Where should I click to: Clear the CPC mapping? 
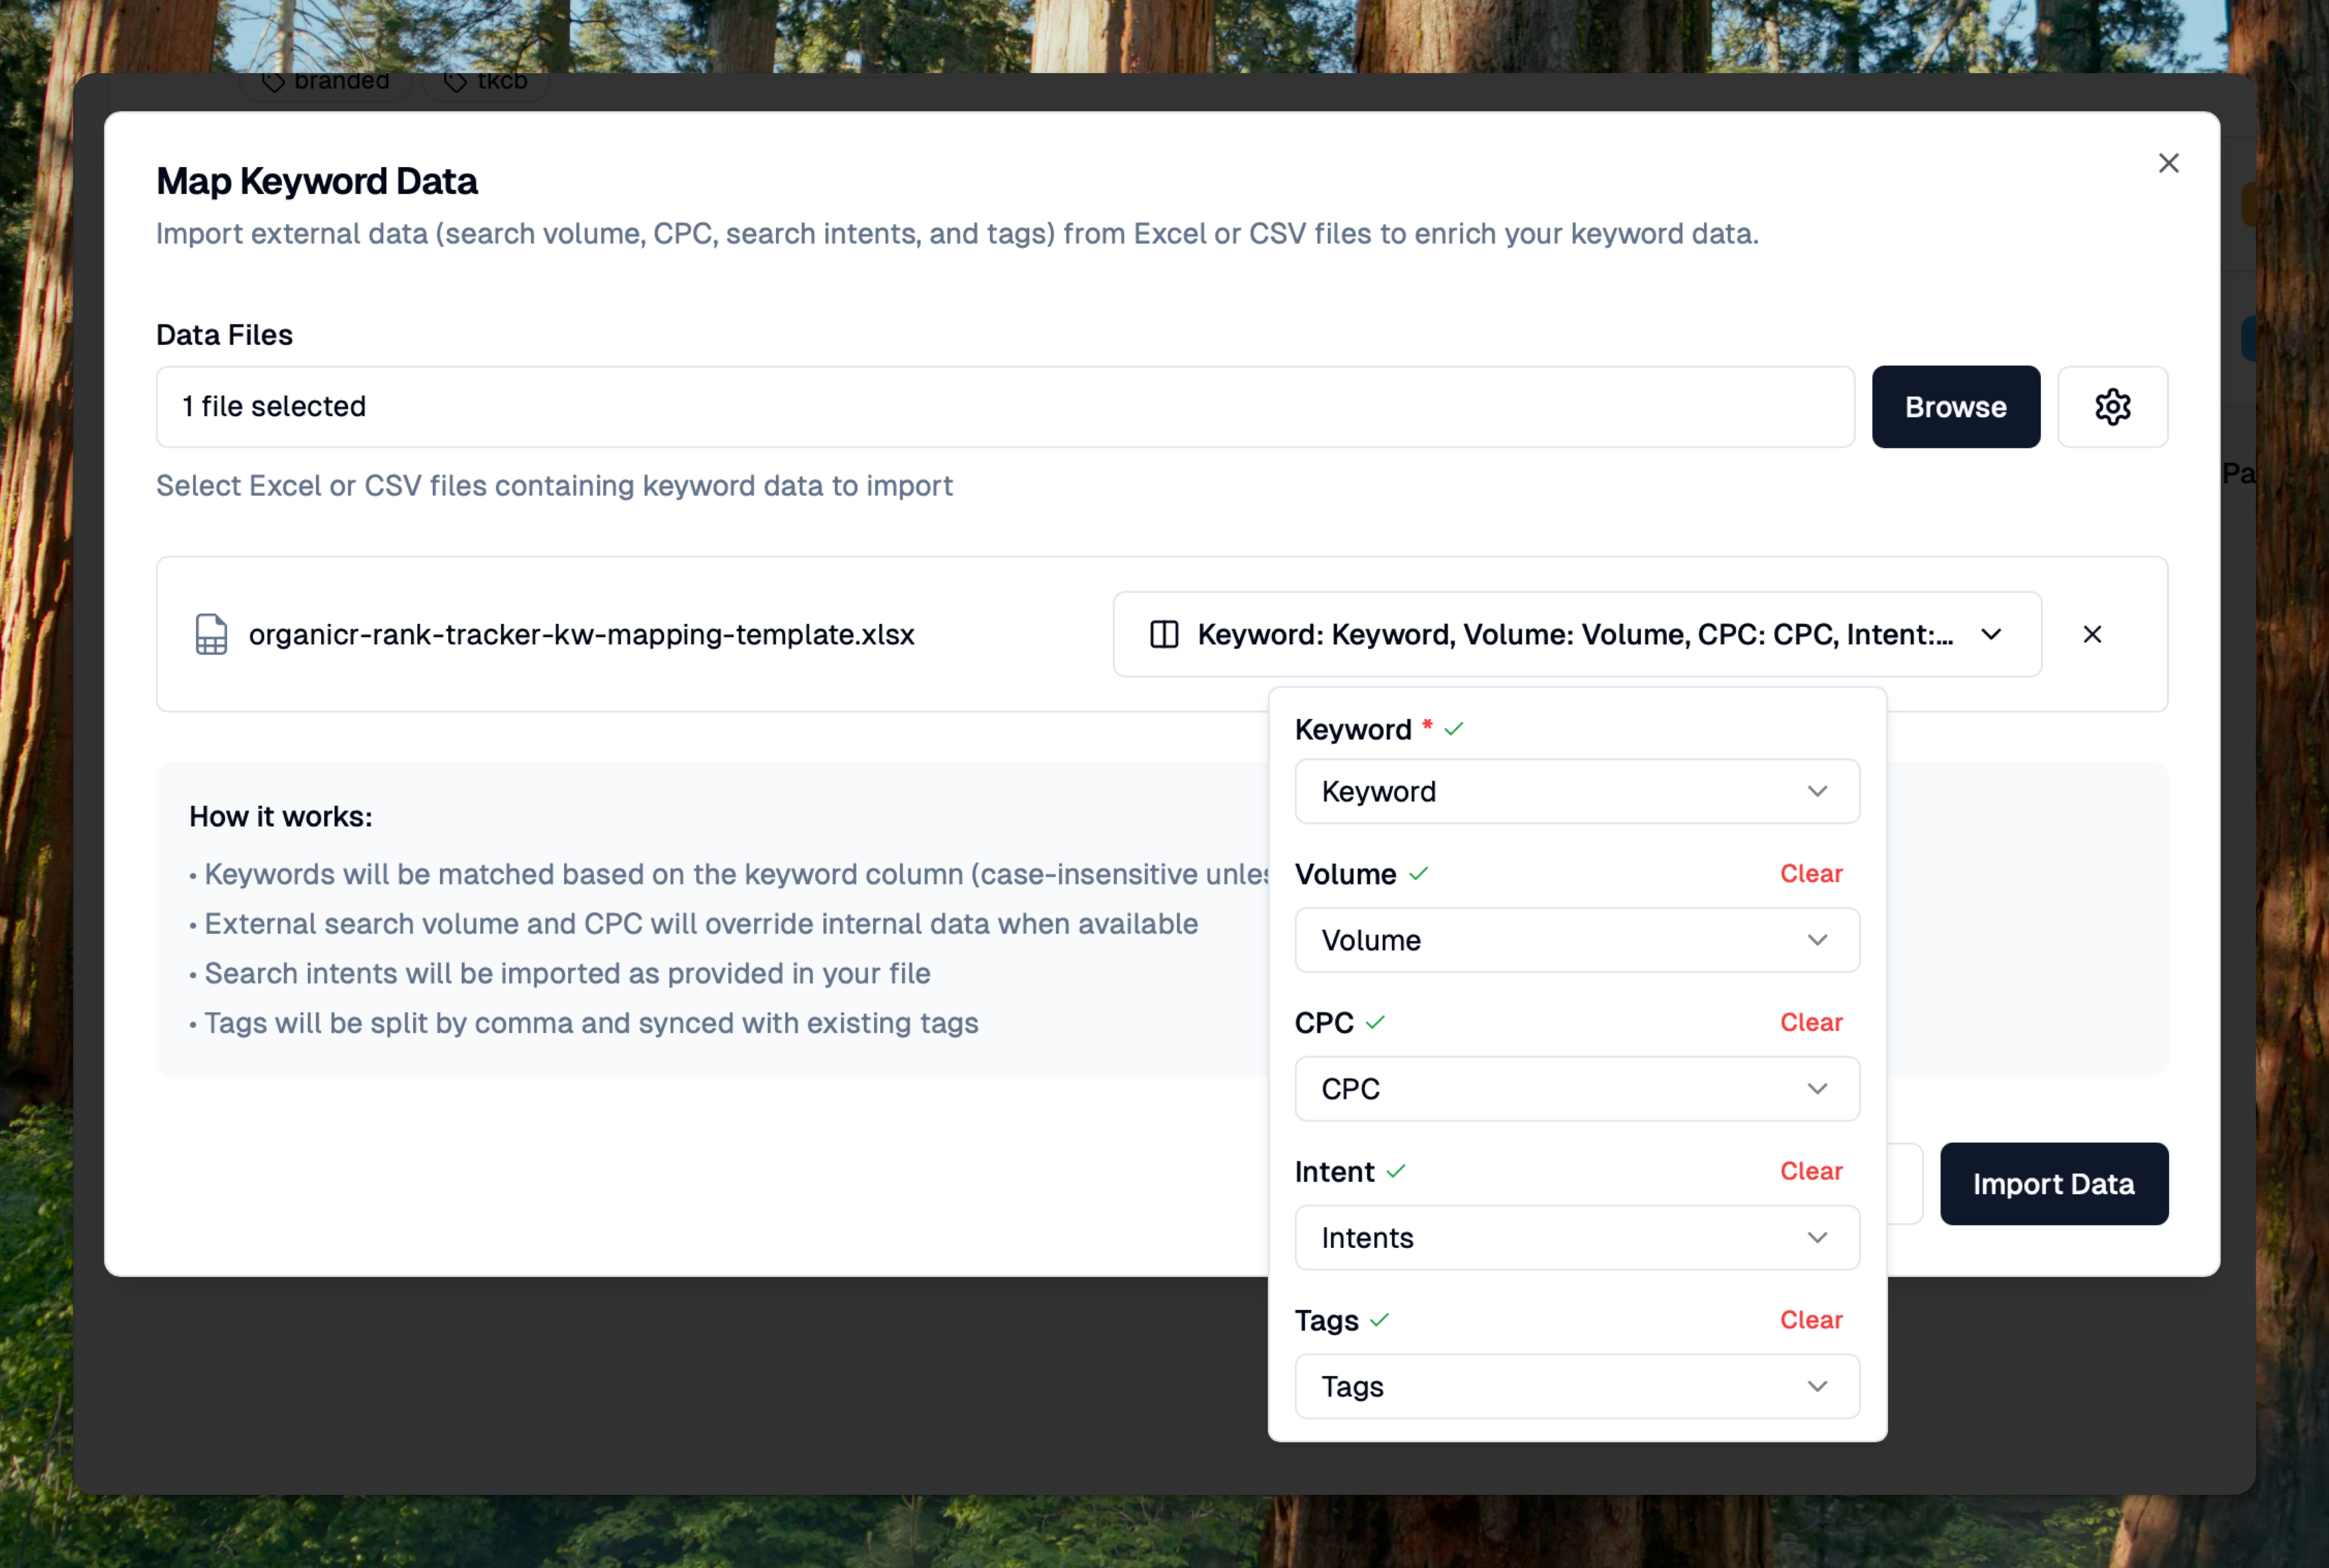(x=1810, y=1022)
